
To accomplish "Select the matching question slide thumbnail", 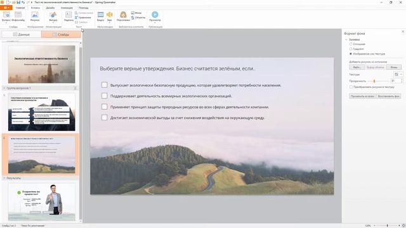I will [x=42, y=112].
